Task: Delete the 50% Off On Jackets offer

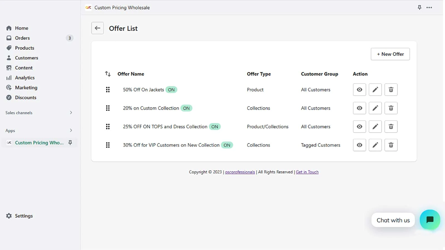Action: (x=391, y=90)
